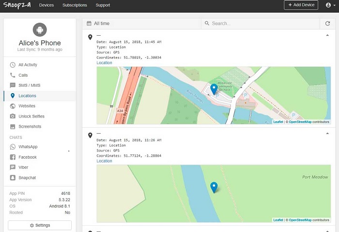The image size is (339, 232).
Task: Click the Locations pin icon in sidebar
Action: click(x=13, y=96)
